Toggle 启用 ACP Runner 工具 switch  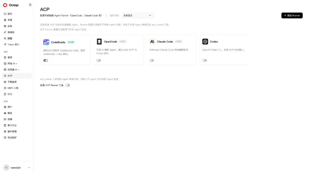68,85
